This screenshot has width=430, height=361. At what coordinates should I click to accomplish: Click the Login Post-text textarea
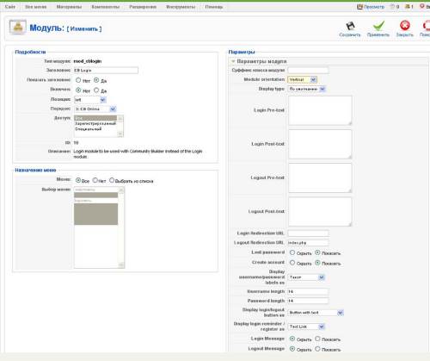point(320,144)
